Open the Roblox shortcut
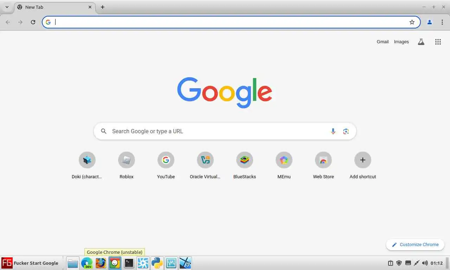The width and height of the screenshot is (450, 270). 127,166
